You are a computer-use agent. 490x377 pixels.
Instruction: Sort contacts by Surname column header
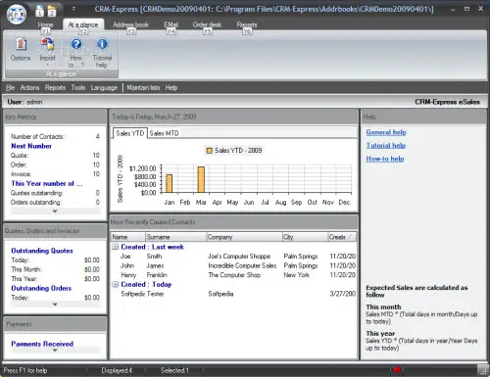[176, 237]
